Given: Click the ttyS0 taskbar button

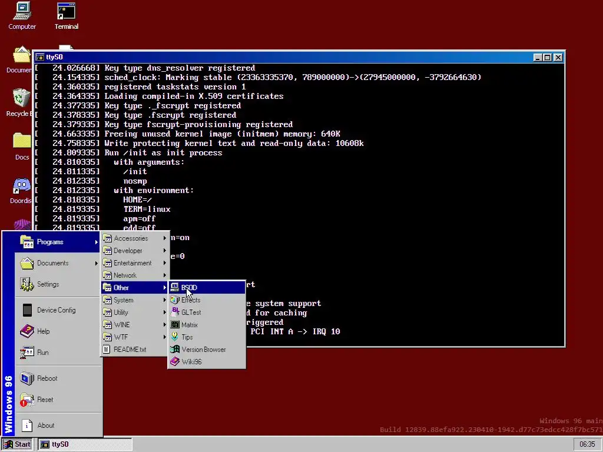Looking at the screenshot, I should [x=85, y=444].
